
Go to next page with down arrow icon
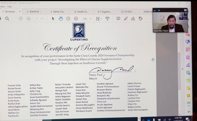pos(28,19)
